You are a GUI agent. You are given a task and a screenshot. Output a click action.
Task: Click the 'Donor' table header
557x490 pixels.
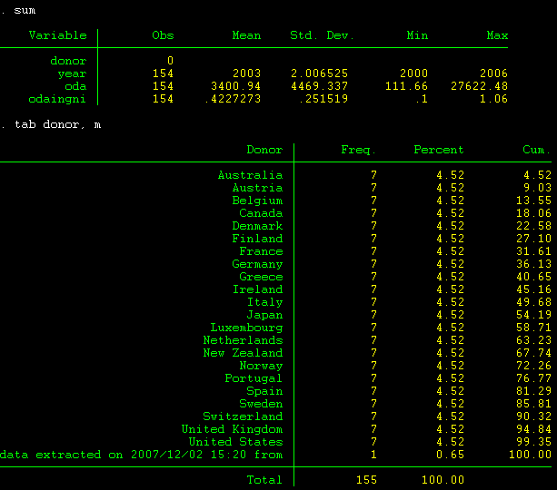click(x=264, y=150)
